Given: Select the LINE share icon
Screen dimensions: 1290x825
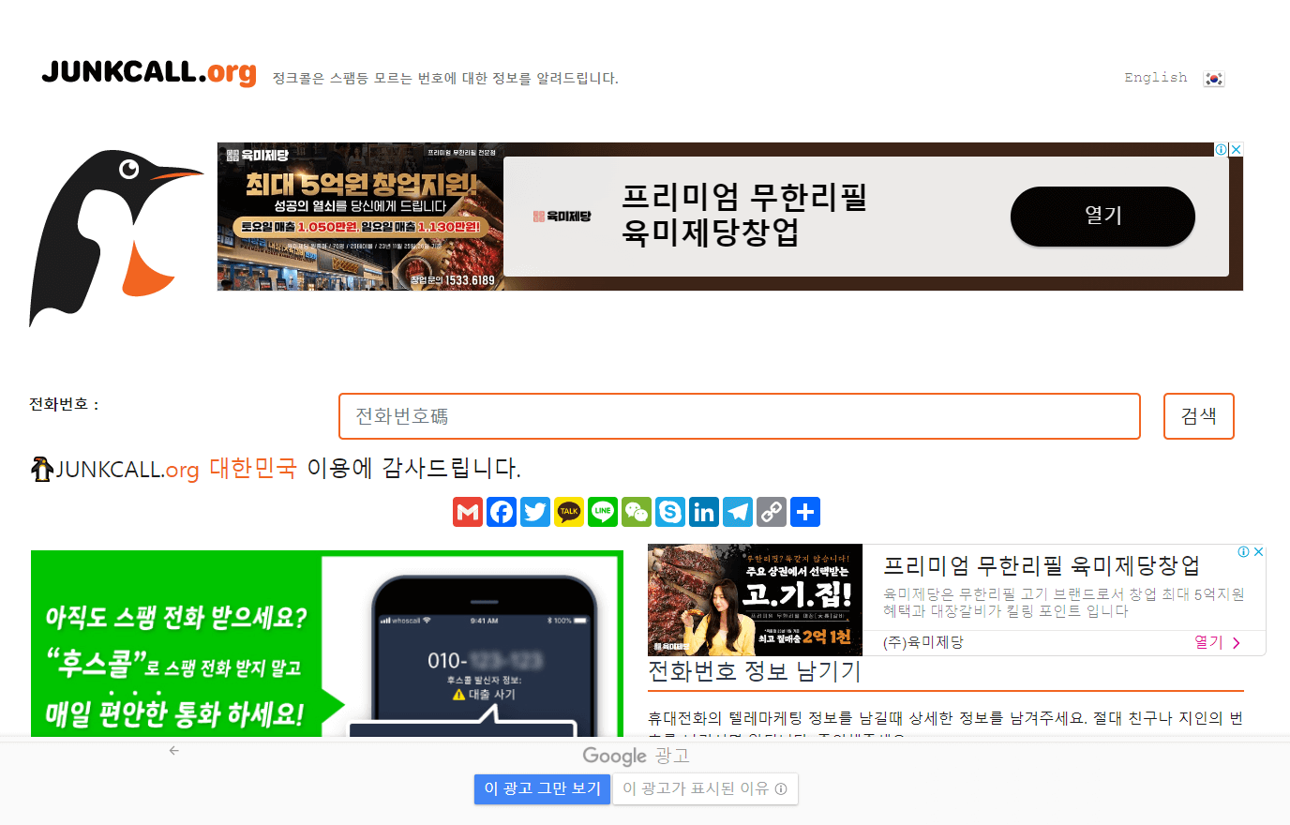Looking at the screenshot, I should (603, 512).
